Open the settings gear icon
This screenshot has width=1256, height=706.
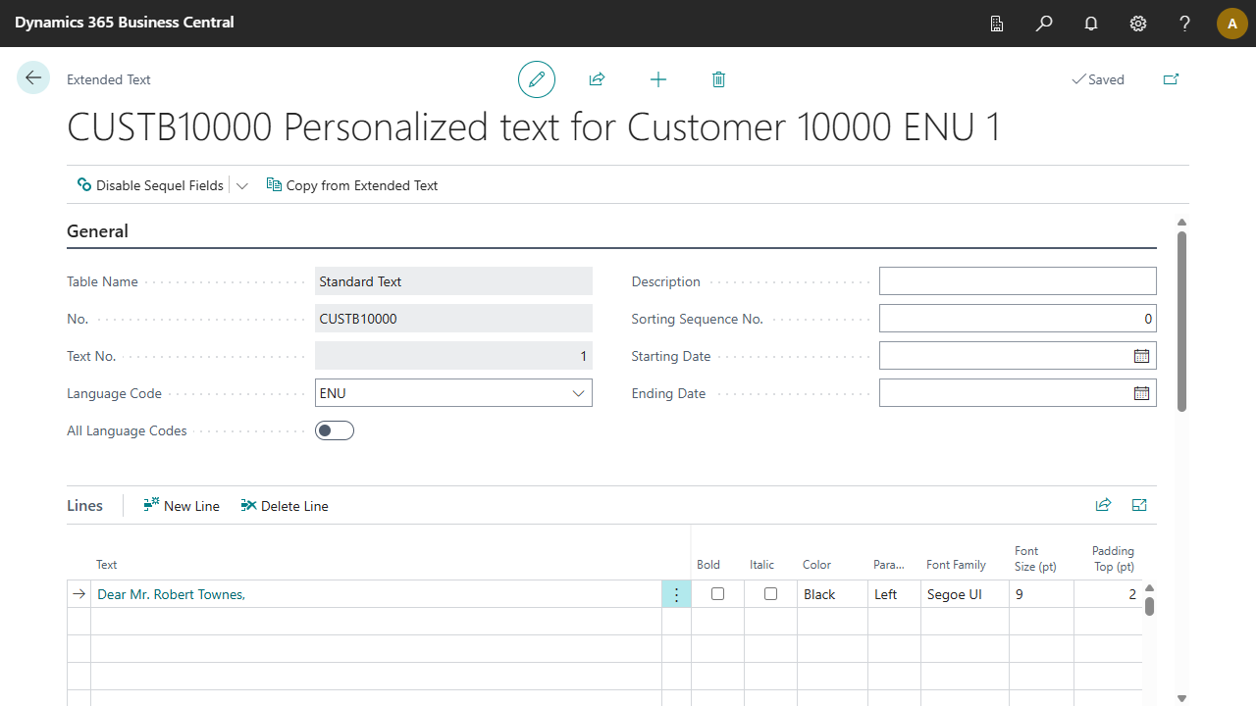(1138, 24)
